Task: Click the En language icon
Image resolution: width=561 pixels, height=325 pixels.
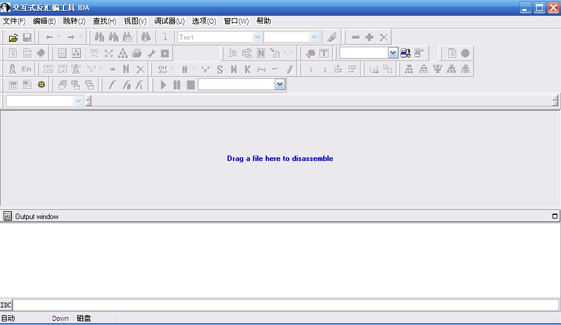Action: [27, 69]
